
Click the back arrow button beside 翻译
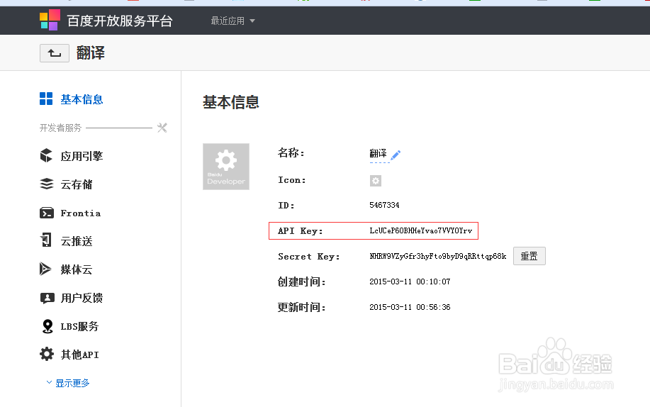click(x=55, y=53)
